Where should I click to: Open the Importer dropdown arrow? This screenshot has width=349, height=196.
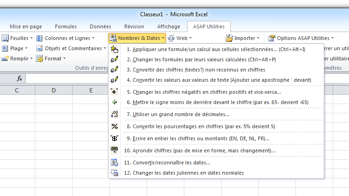pyautogui.click(x=258, y=38)
